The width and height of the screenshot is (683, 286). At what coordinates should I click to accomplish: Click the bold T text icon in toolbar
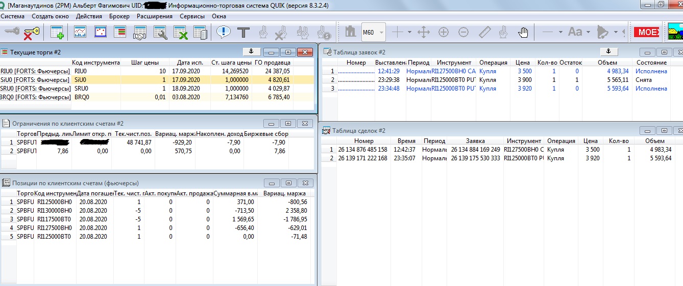pos(243,33)
